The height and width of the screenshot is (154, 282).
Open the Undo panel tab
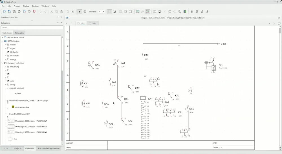(x=6, y=148)
